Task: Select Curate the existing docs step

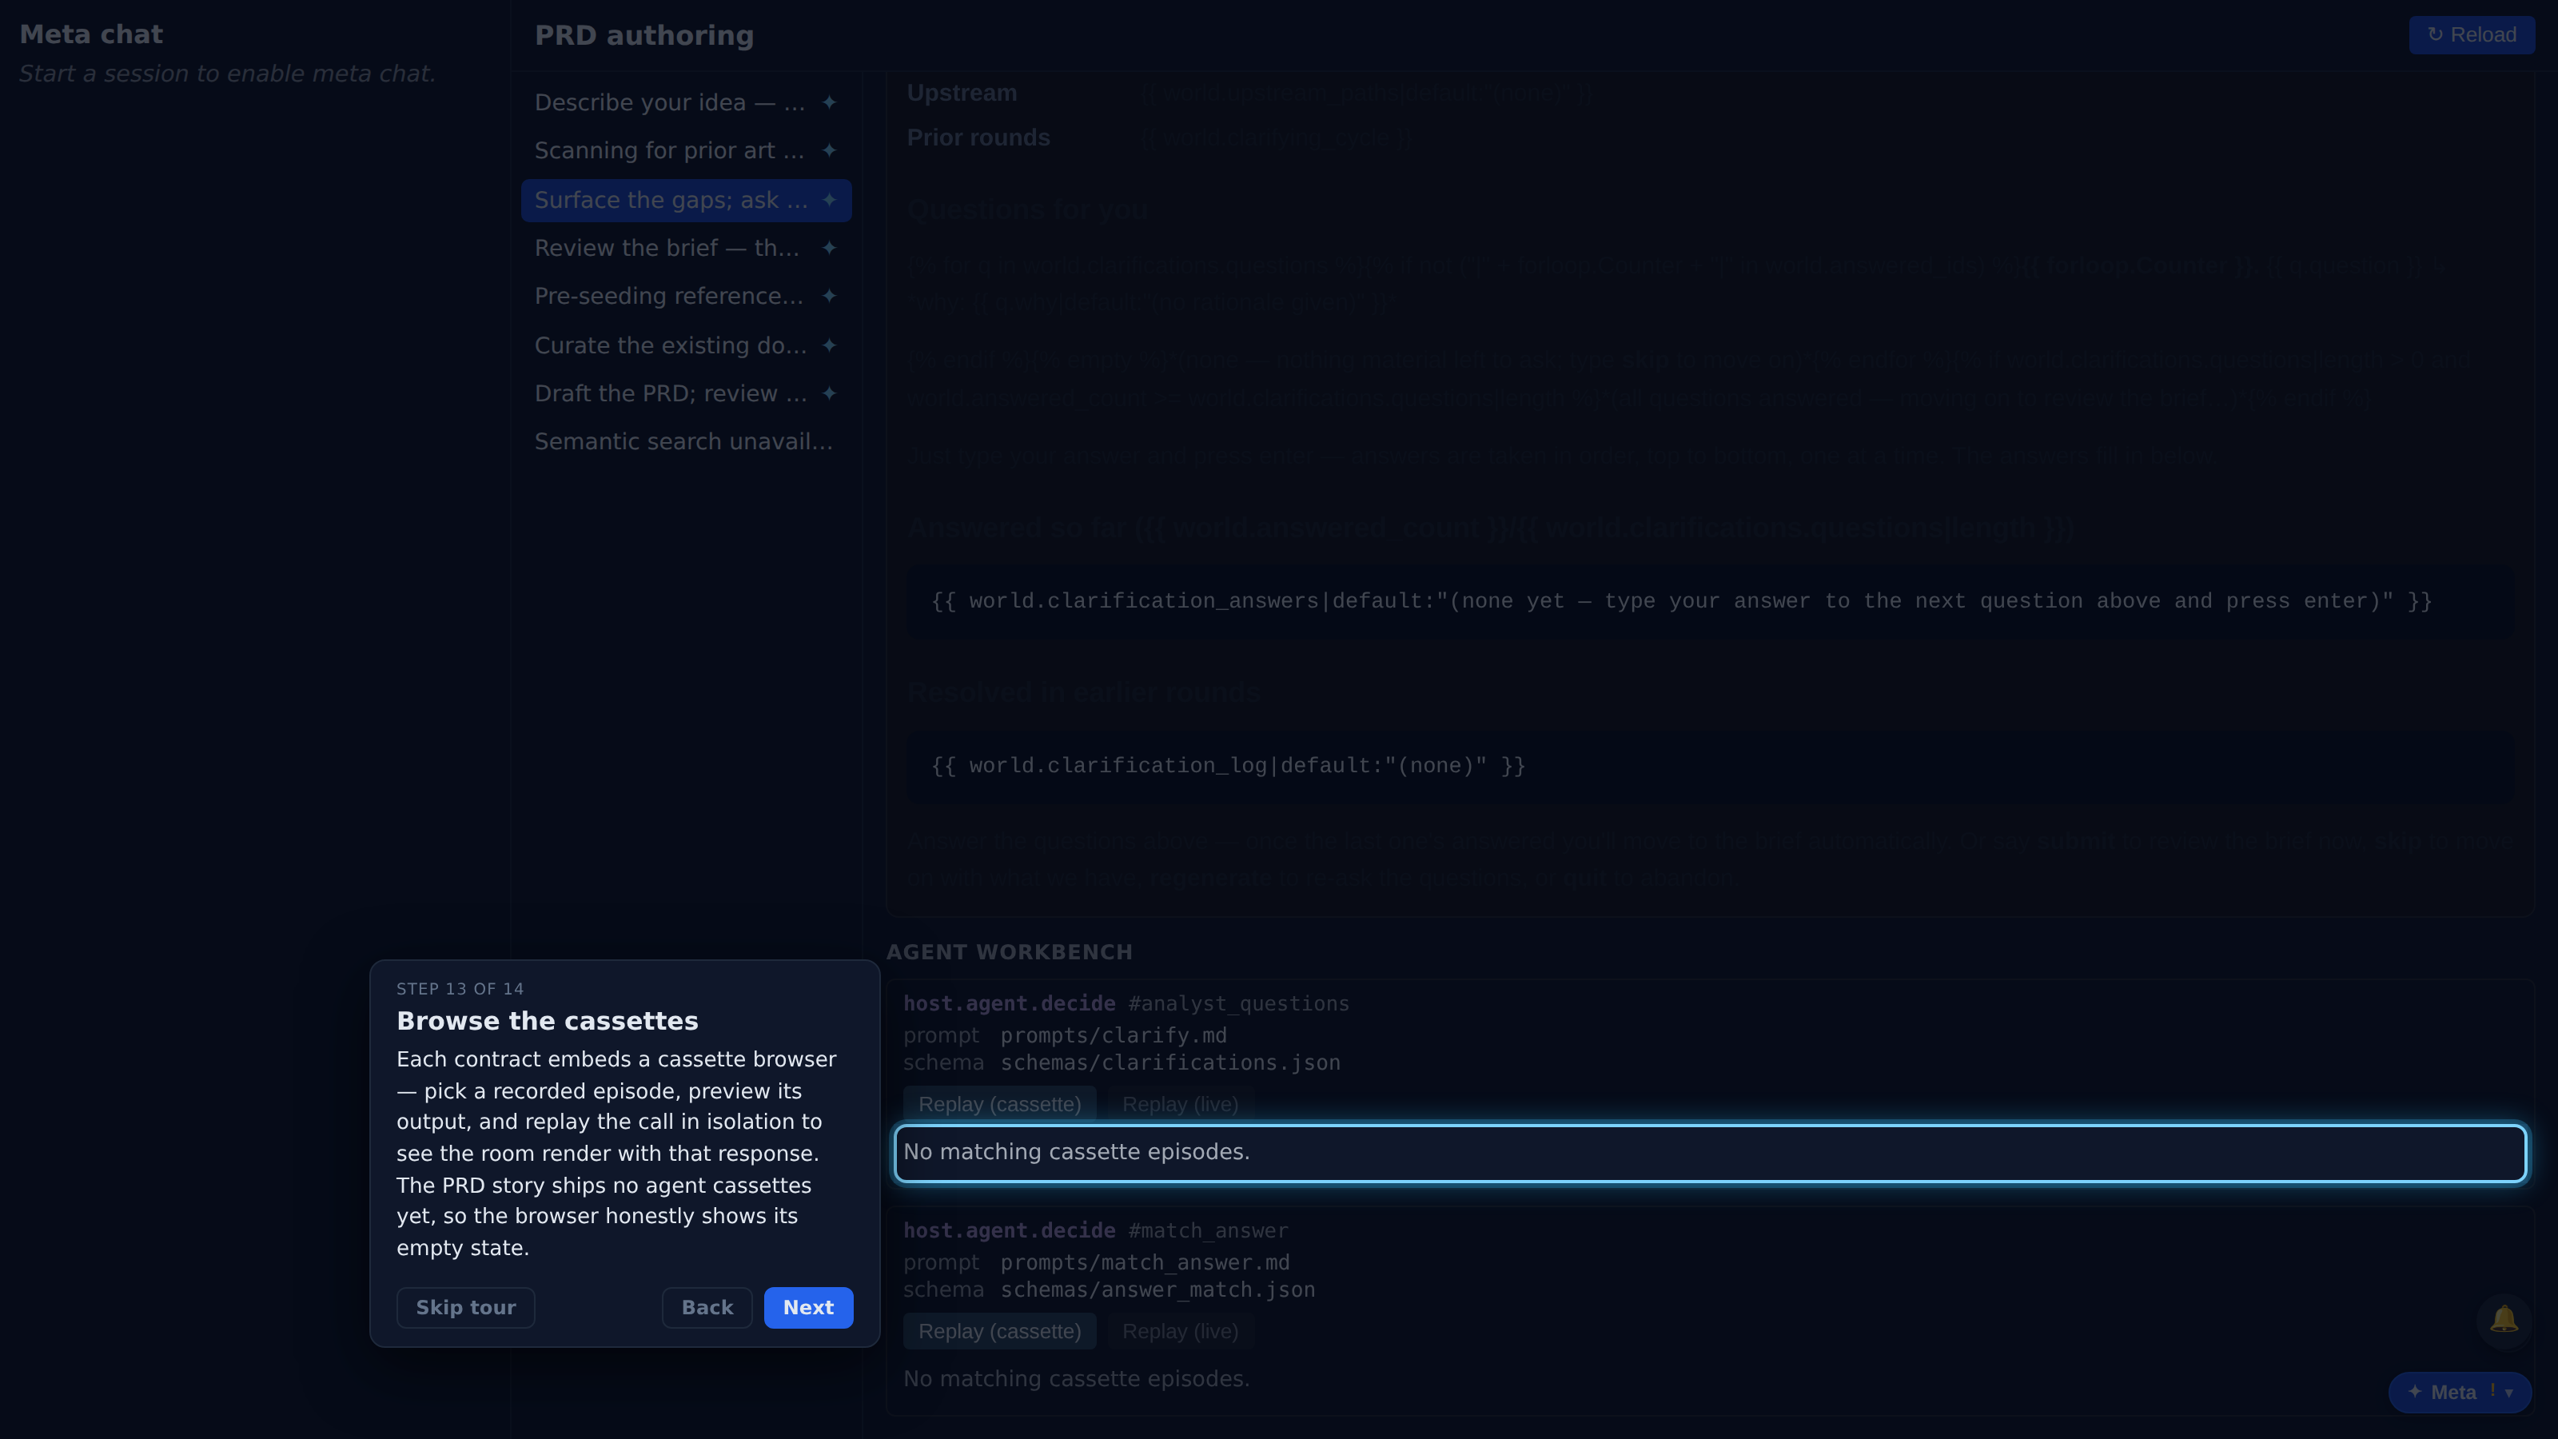Action: point(686,345)
